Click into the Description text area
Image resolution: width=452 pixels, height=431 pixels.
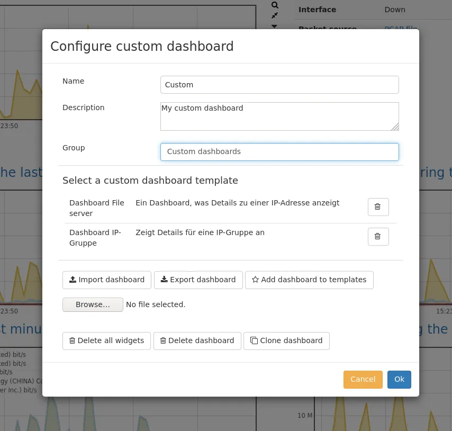279,116
